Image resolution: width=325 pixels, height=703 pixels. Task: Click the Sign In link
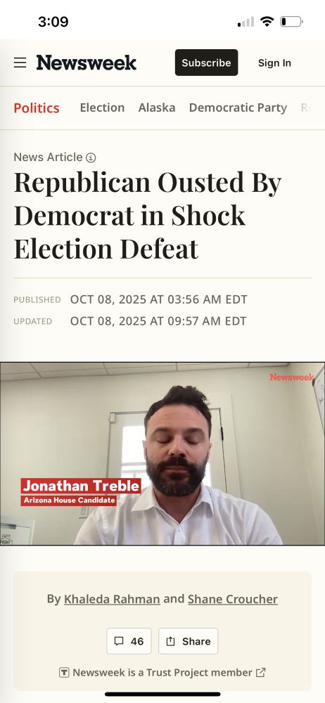coord(275,63)
